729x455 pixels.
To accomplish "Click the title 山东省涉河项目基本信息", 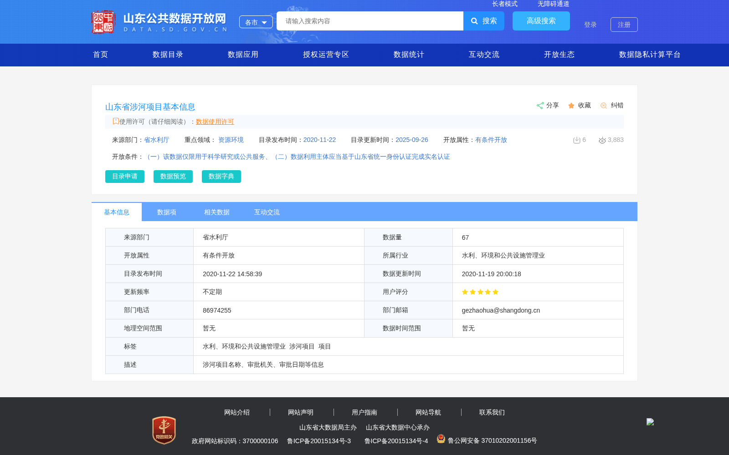I will (150, 107).
